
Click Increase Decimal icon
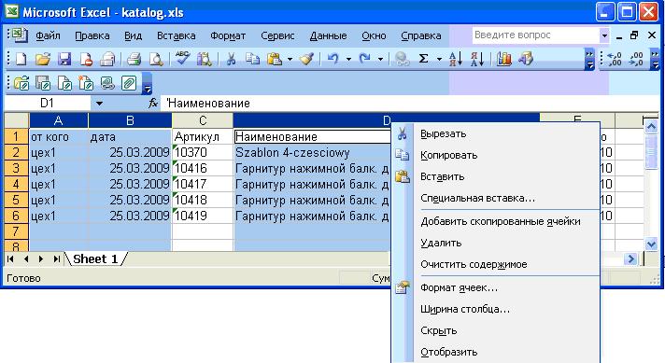coord(615,59)
